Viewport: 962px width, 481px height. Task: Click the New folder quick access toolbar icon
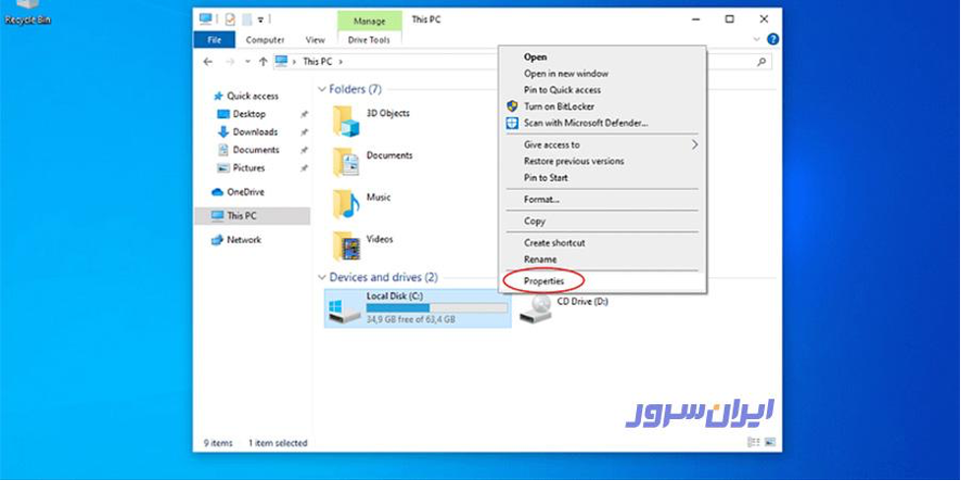[x=246, y=20]
